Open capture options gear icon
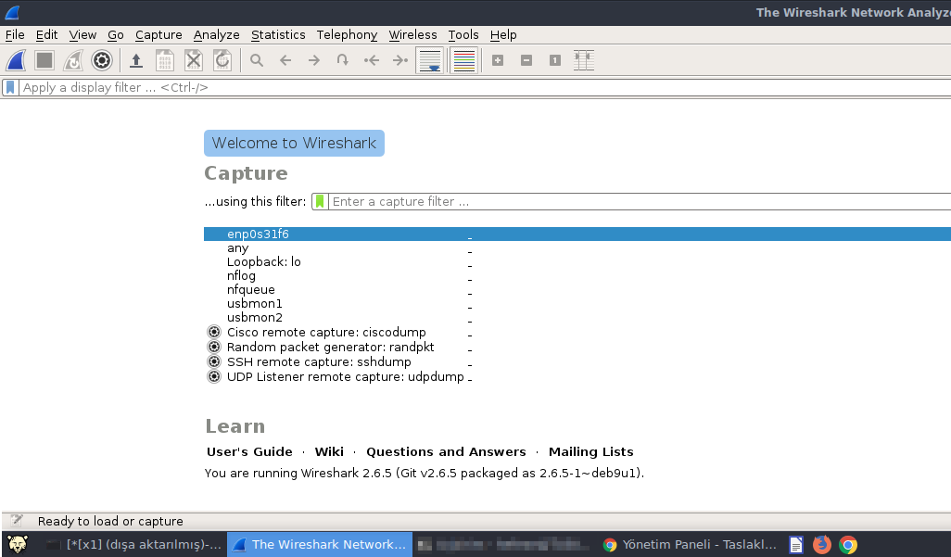 (102, 60)
